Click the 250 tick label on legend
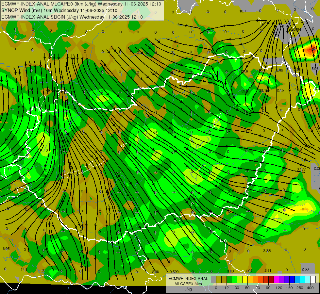Image resolution: width=320 pixels, height=294 pixels. coord(300,288)
